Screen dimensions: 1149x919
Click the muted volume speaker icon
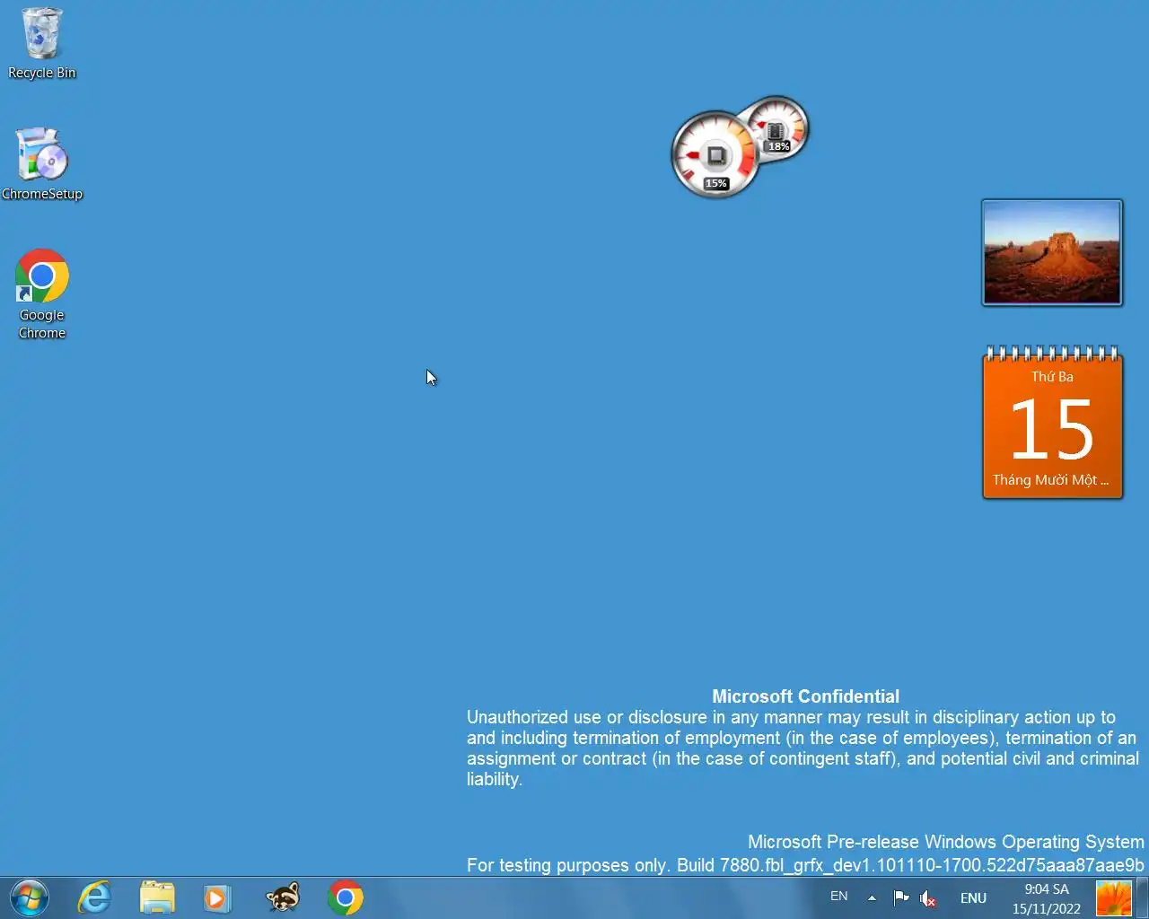[x=927, y=898]
